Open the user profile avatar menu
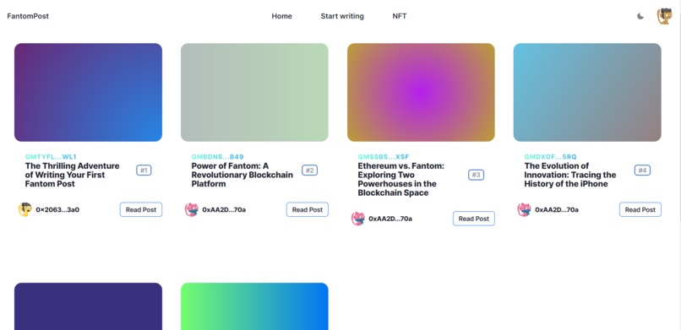 click(664, 17)
